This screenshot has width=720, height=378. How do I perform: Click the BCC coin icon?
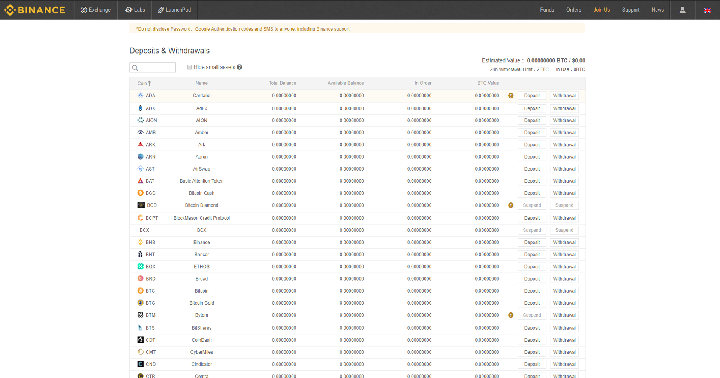coord(140,193)
